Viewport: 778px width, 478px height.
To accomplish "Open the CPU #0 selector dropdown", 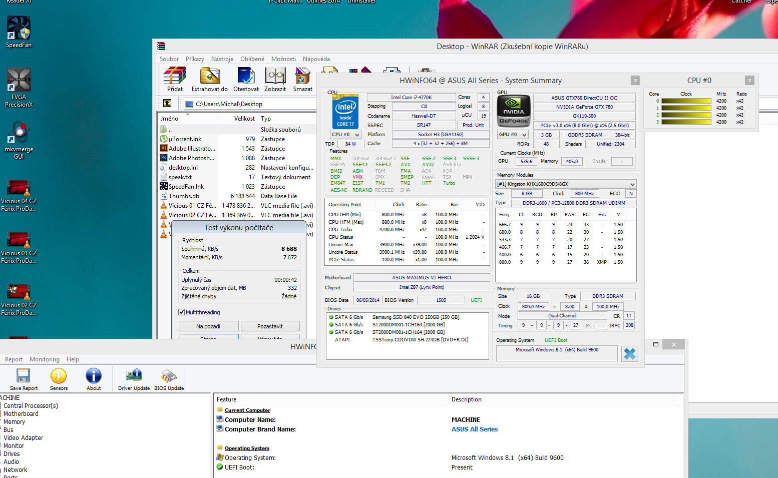I will point(345,135).
